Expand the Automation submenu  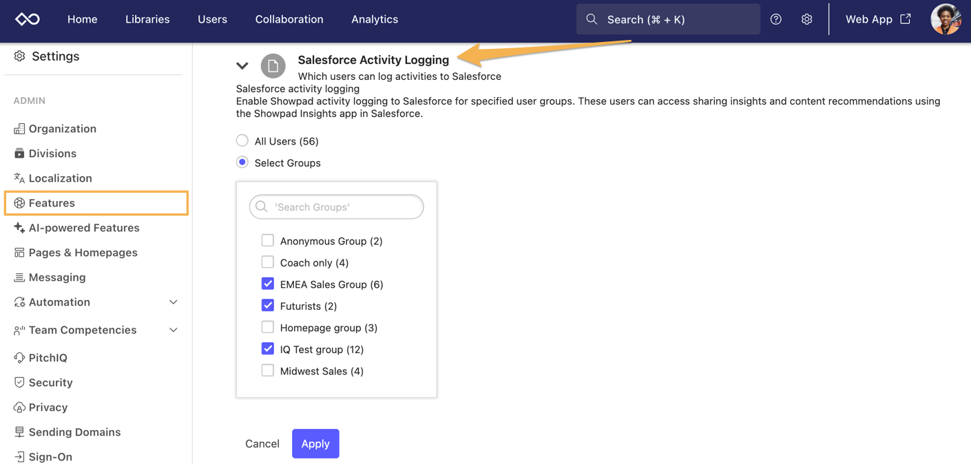(174, 302)
